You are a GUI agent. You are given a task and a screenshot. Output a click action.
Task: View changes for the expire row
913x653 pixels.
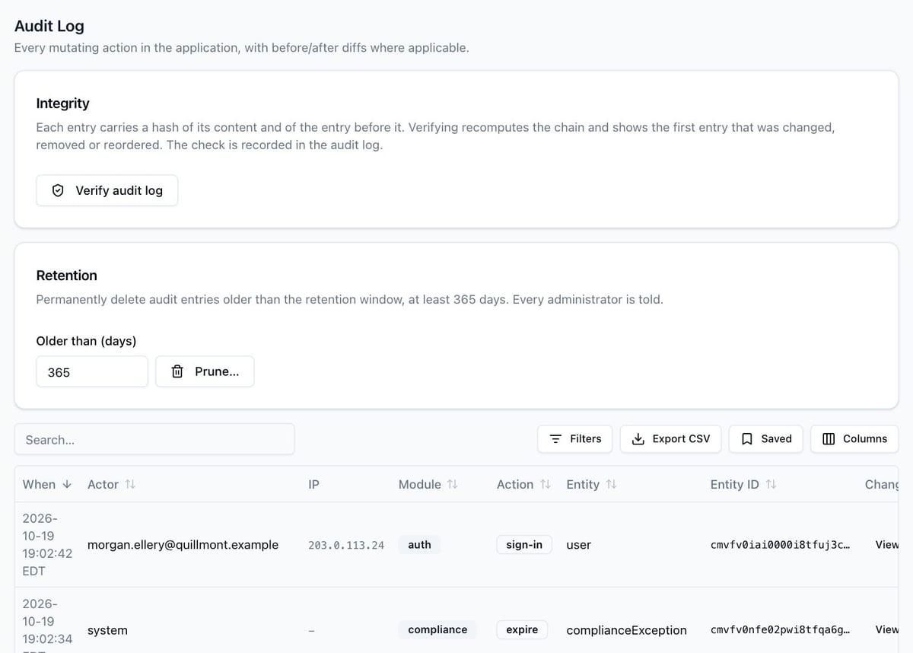(x=887, y=630)
